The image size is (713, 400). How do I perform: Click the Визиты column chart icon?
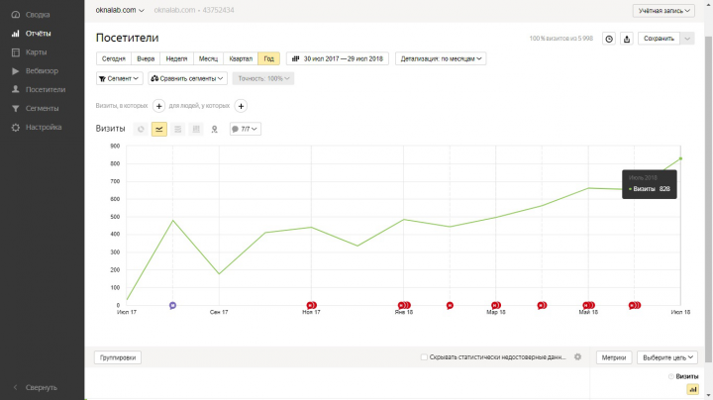(x=692, y=389)
